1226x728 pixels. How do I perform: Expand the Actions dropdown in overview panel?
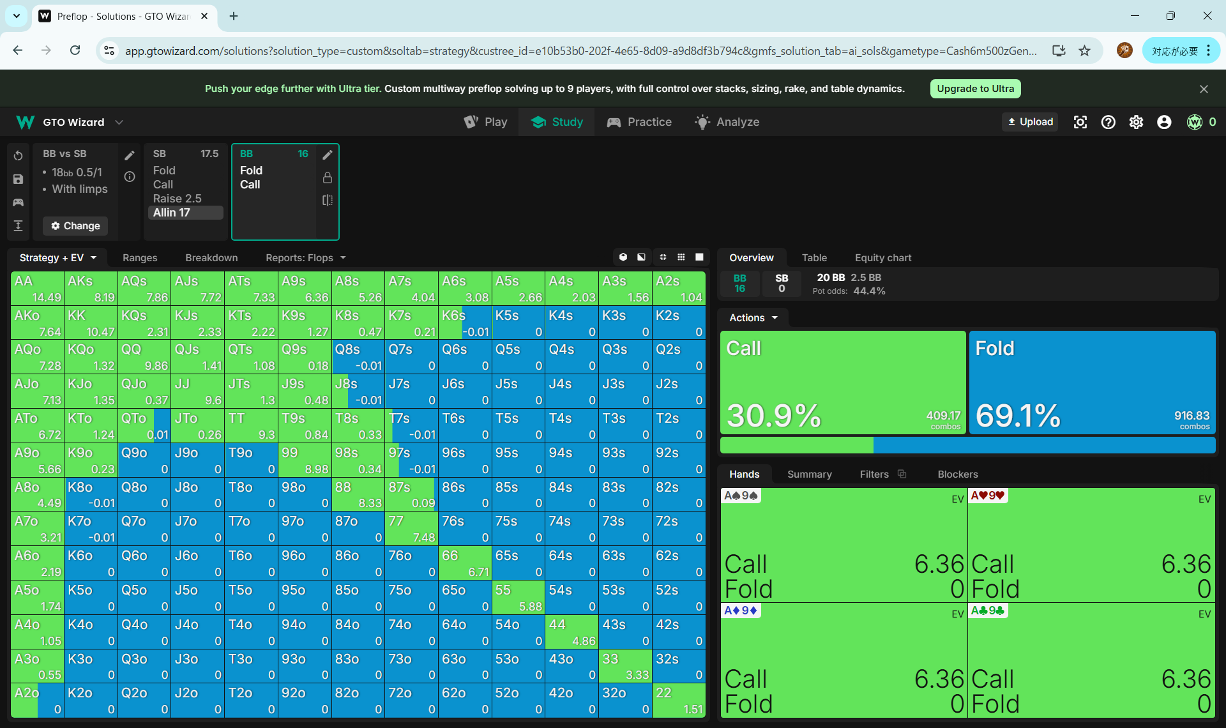coord(753,317)
